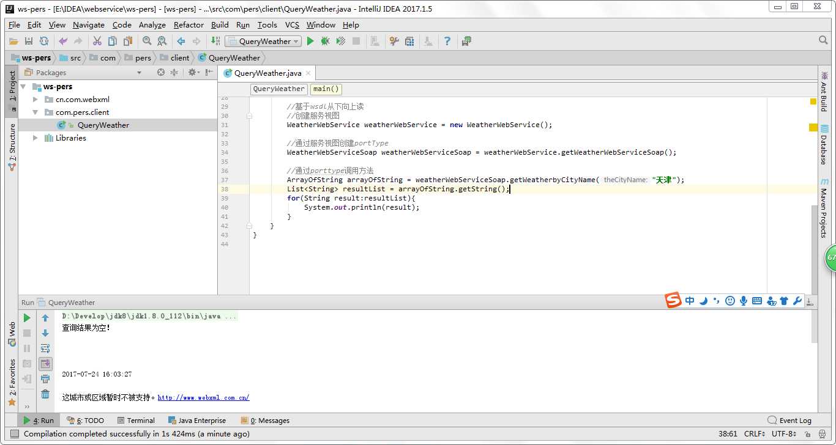The width and height of the screenshot is (836, 445).
Task: Click the yellow warning stripe marker near line 31
Action: pos(813,128)
